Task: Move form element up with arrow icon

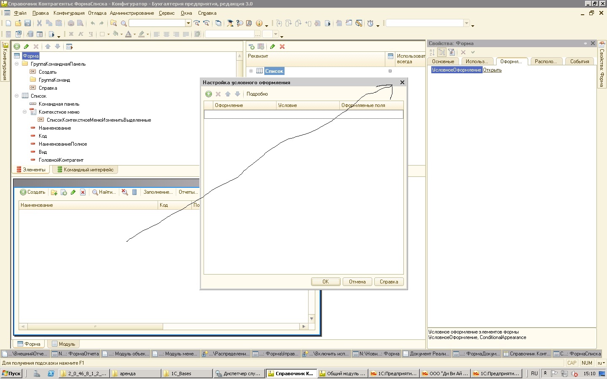Action: point(48,46)
